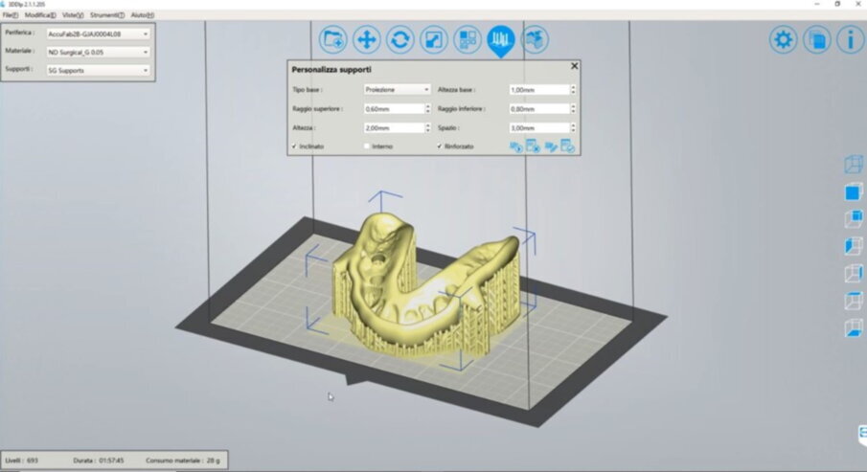The width and height of the screenshot is (867, 472).
Task: Open the Materiale dropdown list
Action: click(x=99, y=52)
